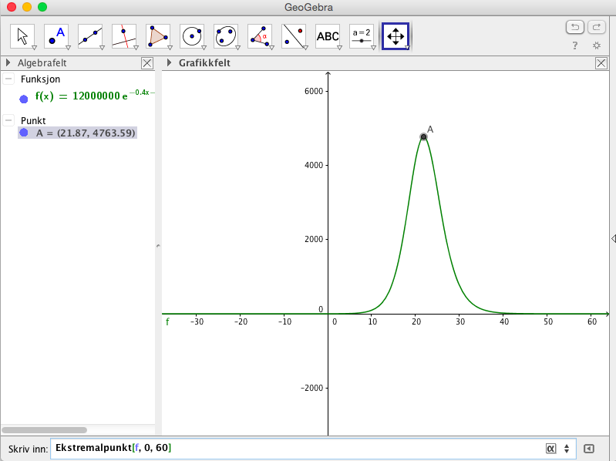Select the ABC text tool

(327, 36)
